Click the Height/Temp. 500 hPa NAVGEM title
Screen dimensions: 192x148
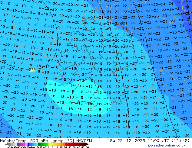tap(46, 141)
